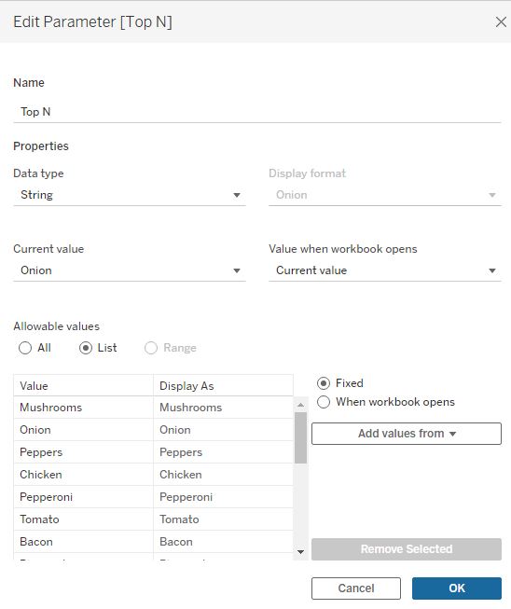Select the Mushrooms value row
This screenshot has height=609, width=511.
[153, 408]
